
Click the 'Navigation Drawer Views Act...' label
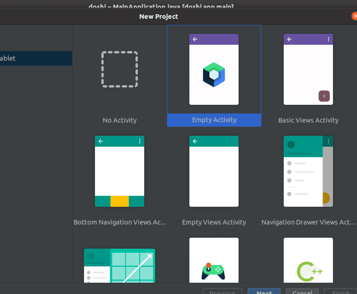[x=308, y=222]
